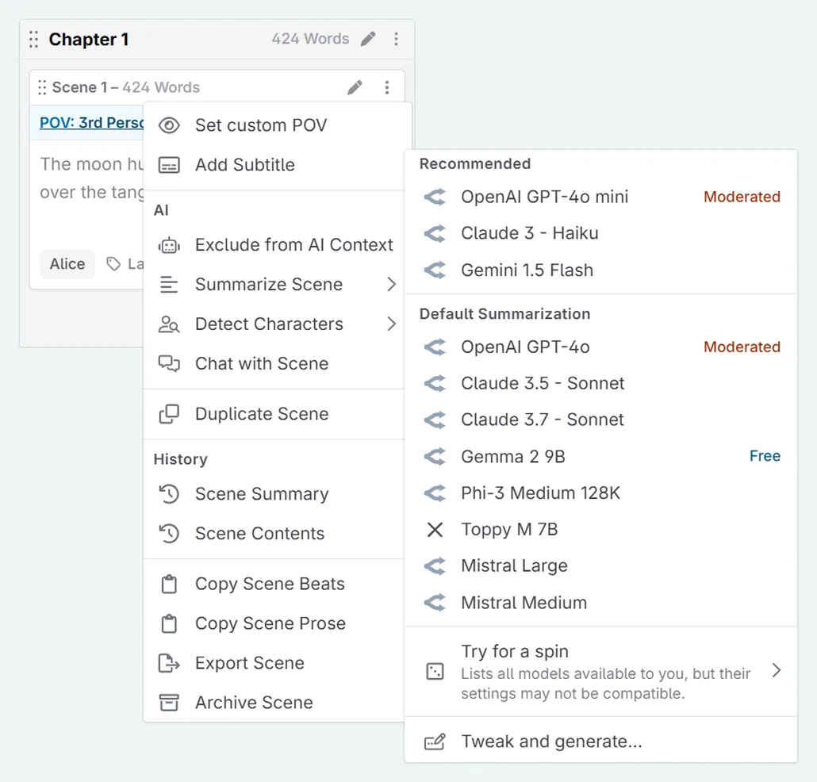Click the Chapter 1 drag handle icon

point(33,40)
